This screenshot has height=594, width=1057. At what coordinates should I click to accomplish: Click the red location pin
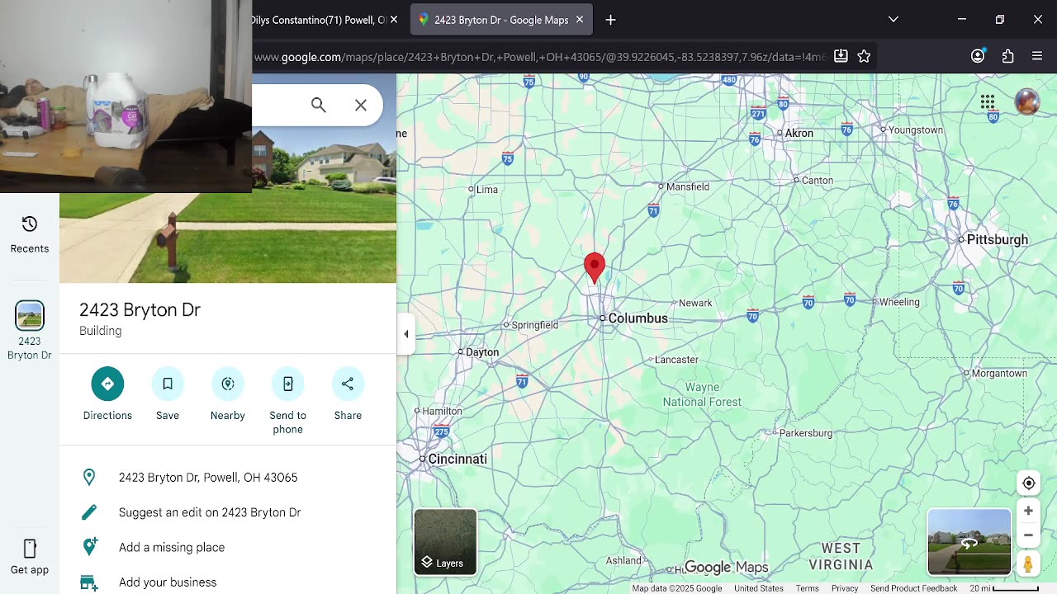point(594,269)
